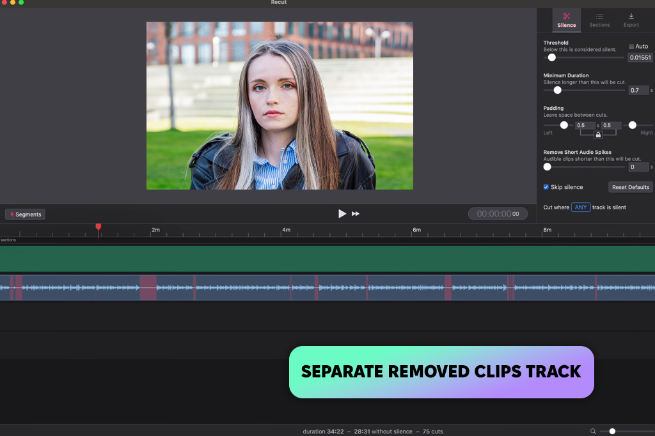Play the video
Image resolution: width=655 pixels, height=436 pixels.
coord(342,214)
